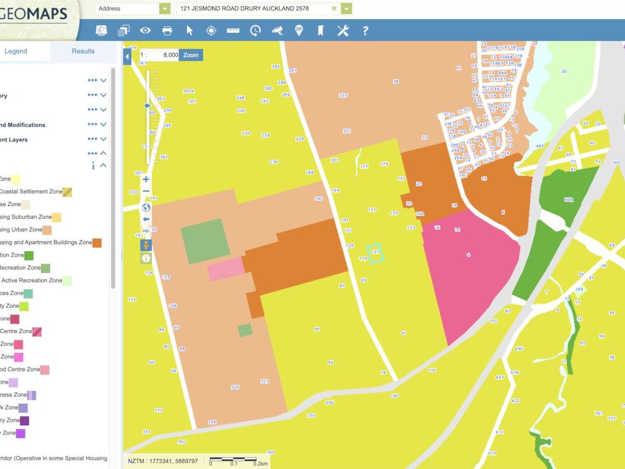This screenshot has height=469, width=625.
Task: Click the Housing and Apartment Buildings Zone swatch
Action: point(97,242)
